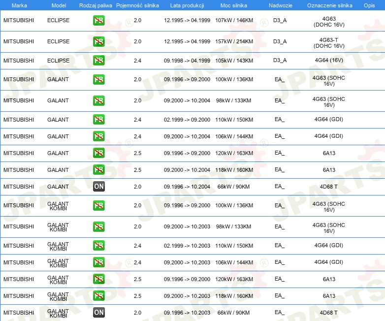Select 4G64 (GDI) in Galant Kombi 106kW row

[x=329, y=262]
